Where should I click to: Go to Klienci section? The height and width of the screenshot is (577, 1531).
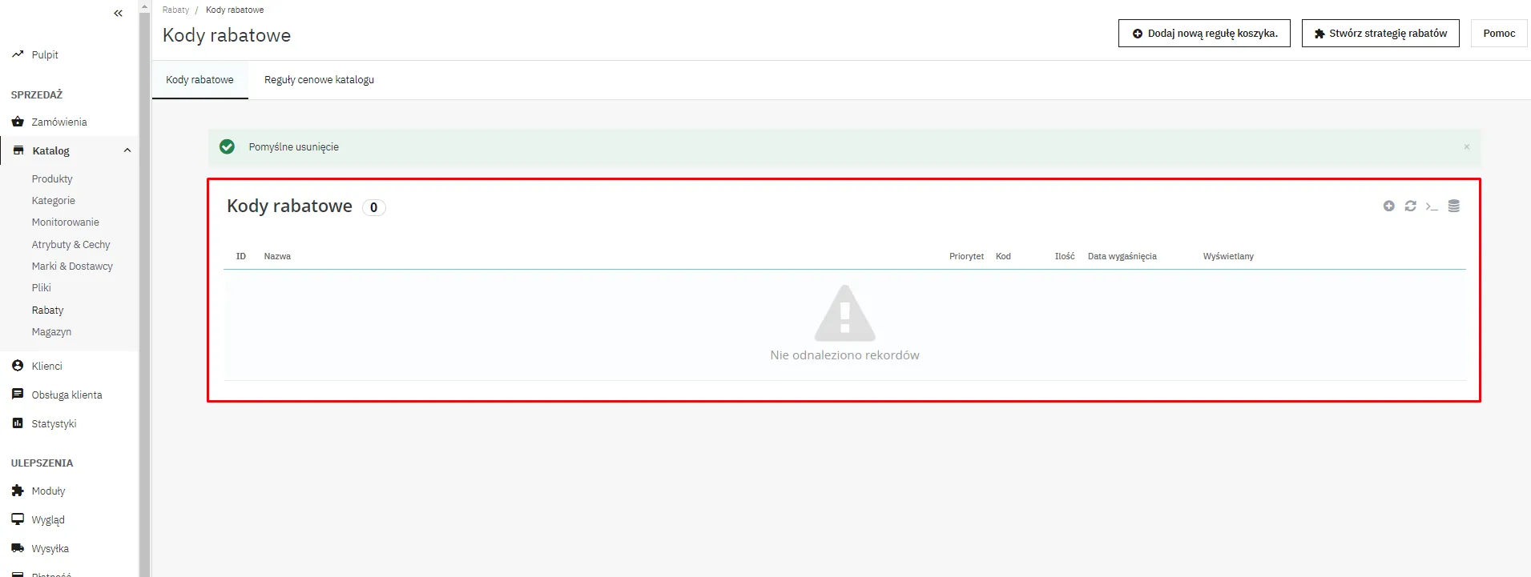click(46, 366)
